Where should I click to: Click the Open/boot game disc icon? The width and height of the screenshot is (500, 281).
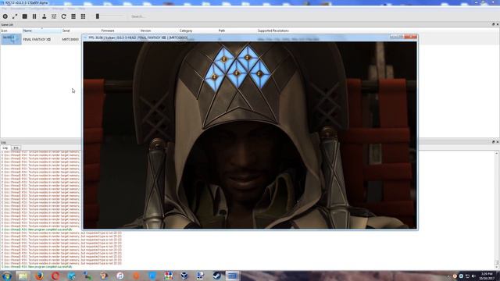coord(5,16)
